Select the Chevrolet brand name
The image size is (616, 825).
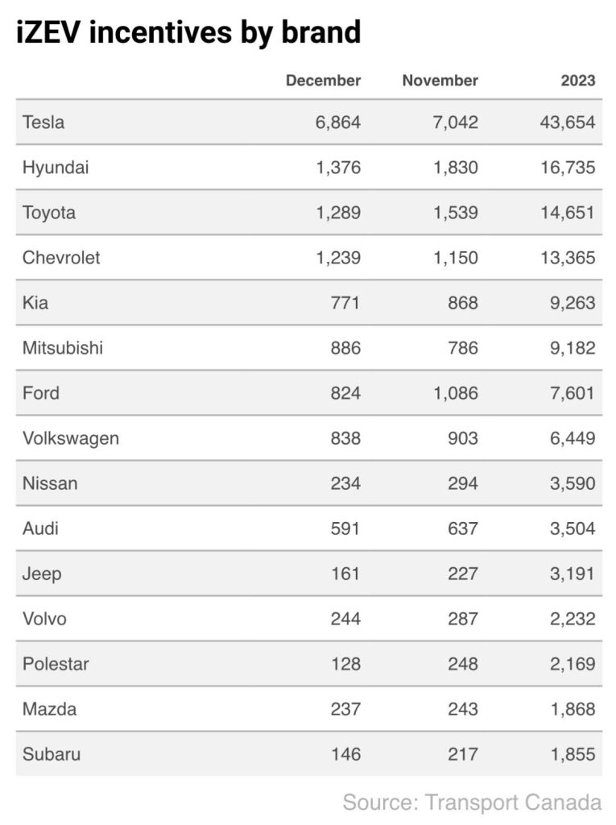pyautogui.click(x=61, y=258)
